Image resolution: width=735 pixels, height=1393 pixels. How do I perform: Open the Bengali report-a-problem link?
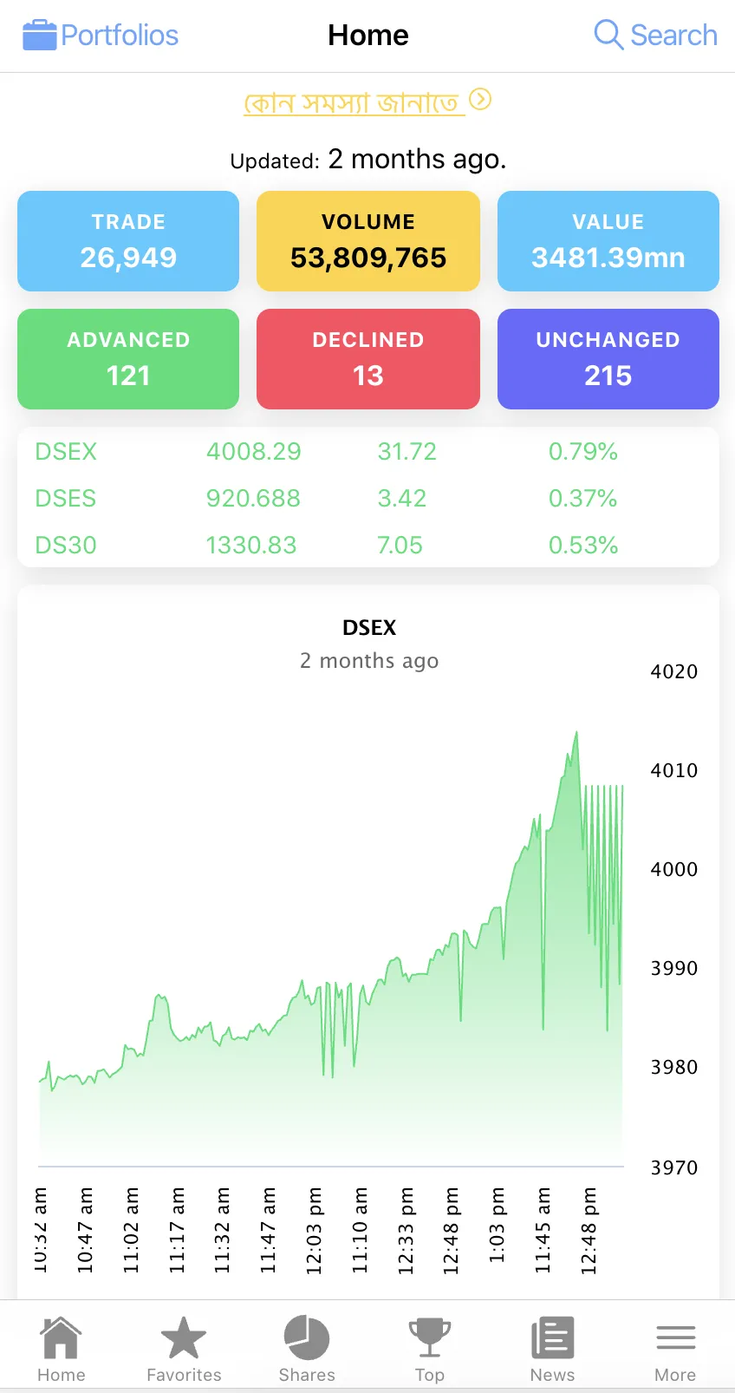[x=354, y=102]
